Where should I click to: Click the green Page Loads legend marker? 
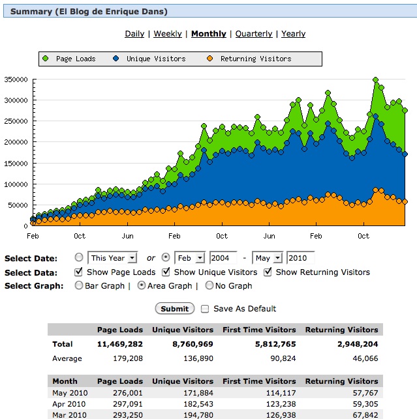coord(44,59)
